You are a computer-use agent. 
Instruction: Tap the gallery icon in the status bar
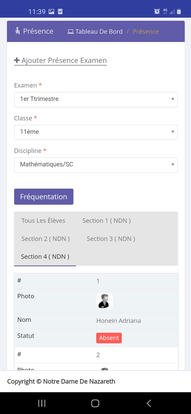tap(51, 11)
